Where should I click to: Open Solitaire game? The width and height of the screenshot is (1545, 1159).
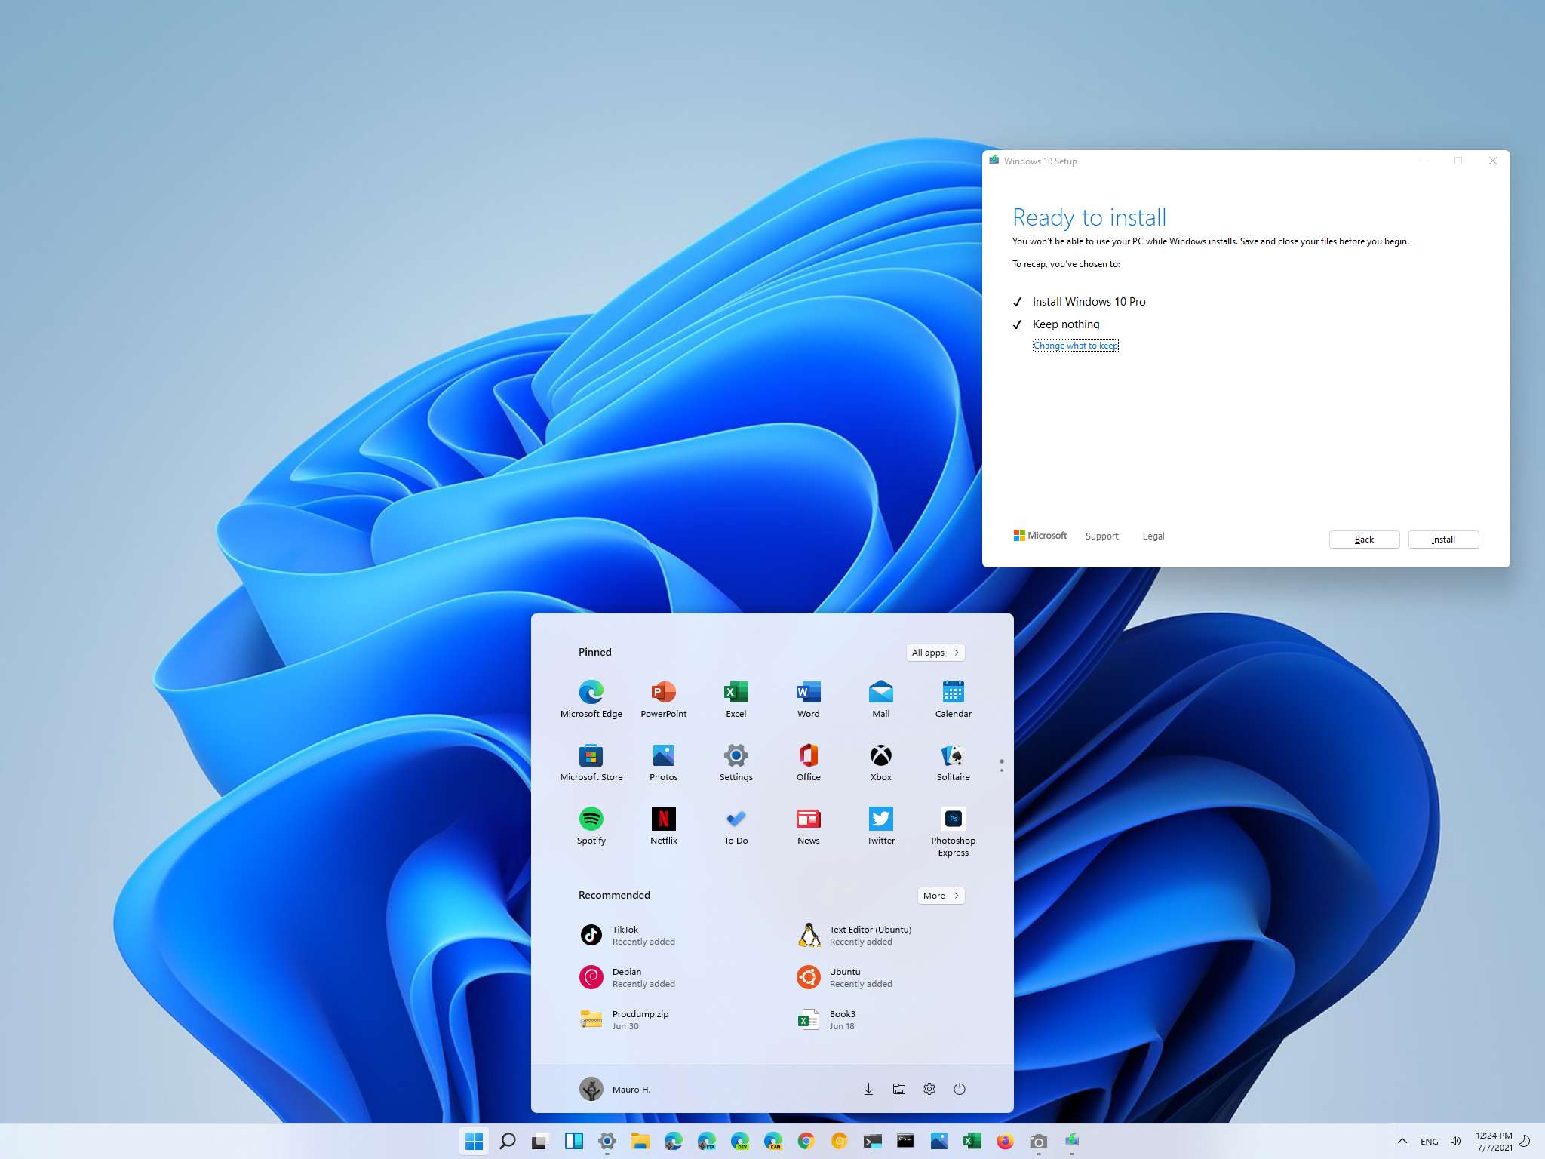(x=954, y=763)
